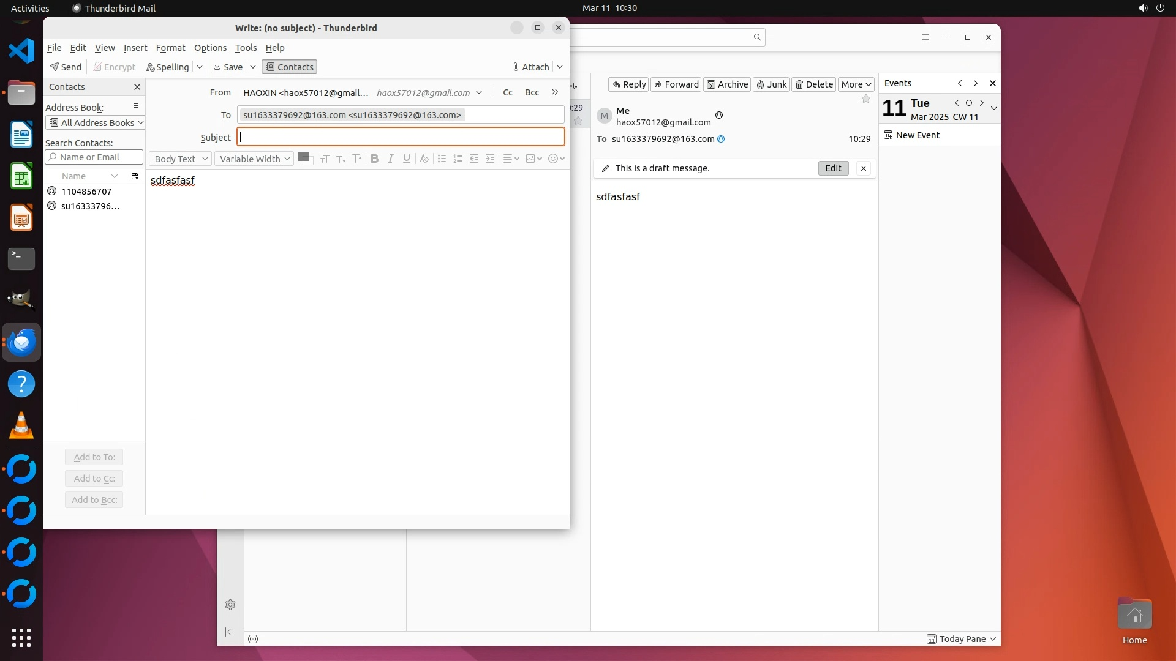Click the Search Contacts input field
The width and height of the screenshot is (1176, 661).
coord(94,157)
